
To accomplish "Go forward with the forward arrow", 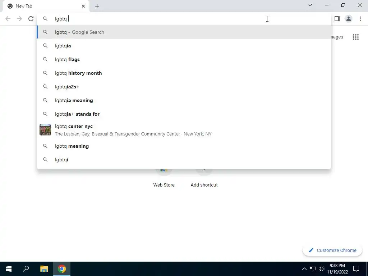I will pos(19,19).
